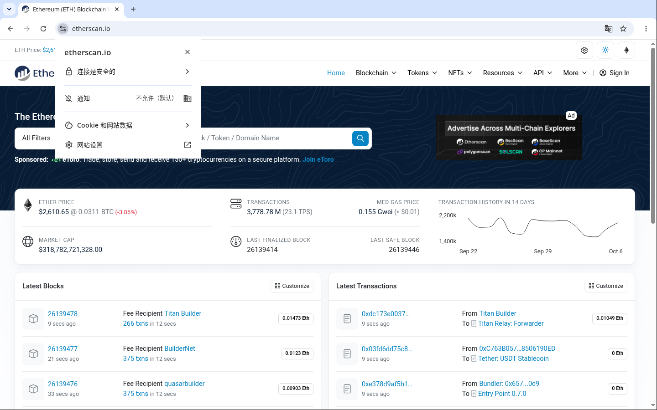Click the block cube icon for 26139478
The width and height of the screenshot is (657, 410).
[33, 318]
